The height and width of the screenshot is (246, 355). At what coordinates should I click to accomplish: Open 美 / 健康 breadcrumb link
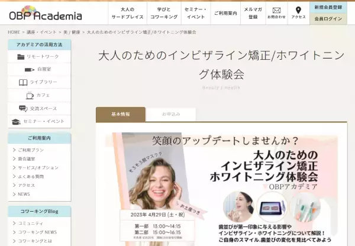coord(72,32)
